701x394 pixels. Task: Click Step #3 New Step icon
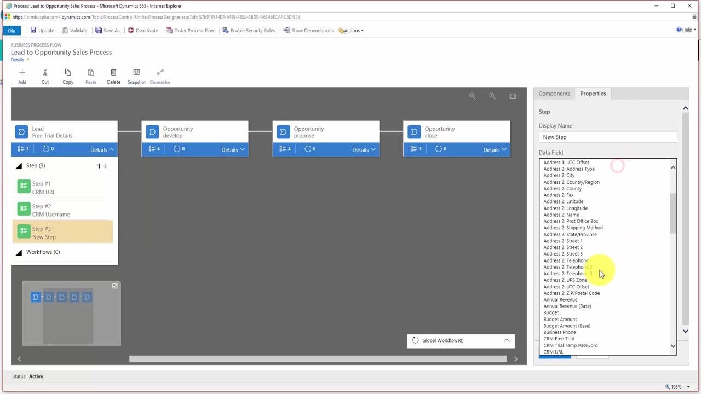click(23, 232)
